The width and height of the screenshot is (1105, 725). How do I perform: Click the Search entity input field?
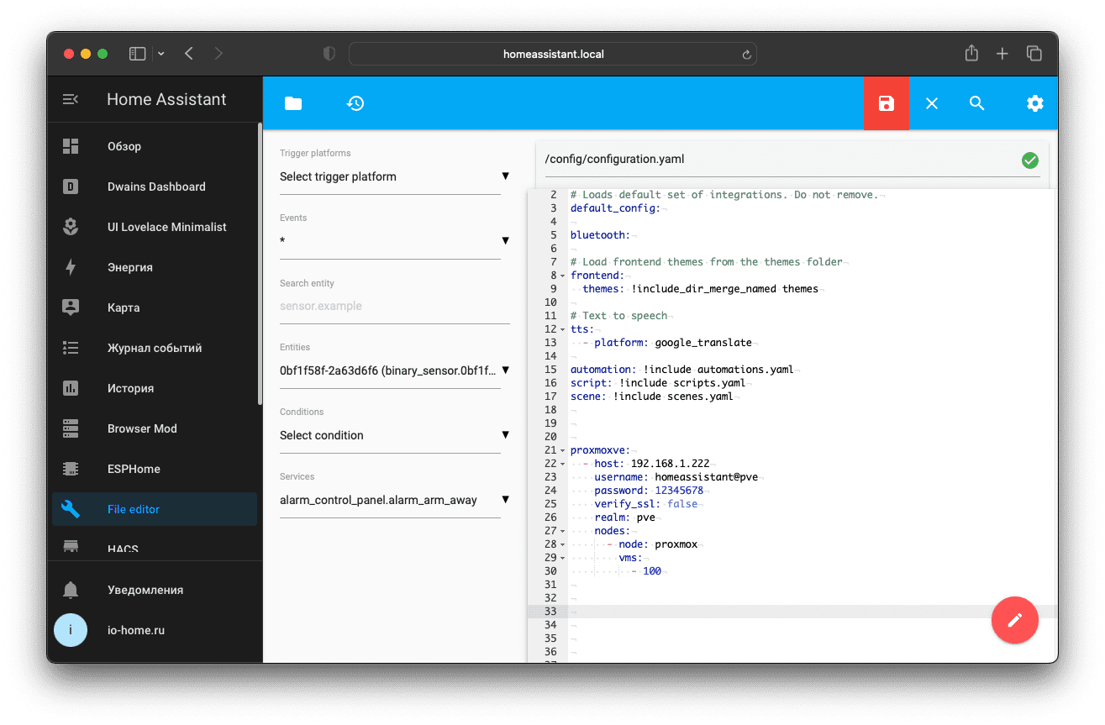click(x=394, y=307)
